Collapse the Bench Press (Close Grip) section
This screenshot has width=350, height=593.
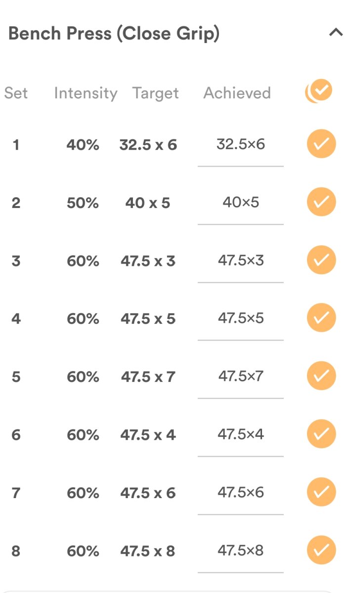click(x=336, y=33)
